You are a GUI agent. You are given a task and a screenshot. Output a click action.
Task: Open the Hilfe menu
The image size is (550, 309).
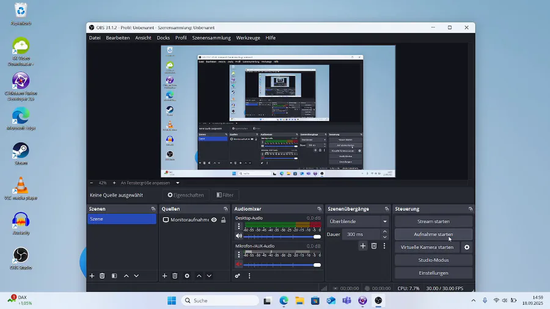[x=271, y=38]
